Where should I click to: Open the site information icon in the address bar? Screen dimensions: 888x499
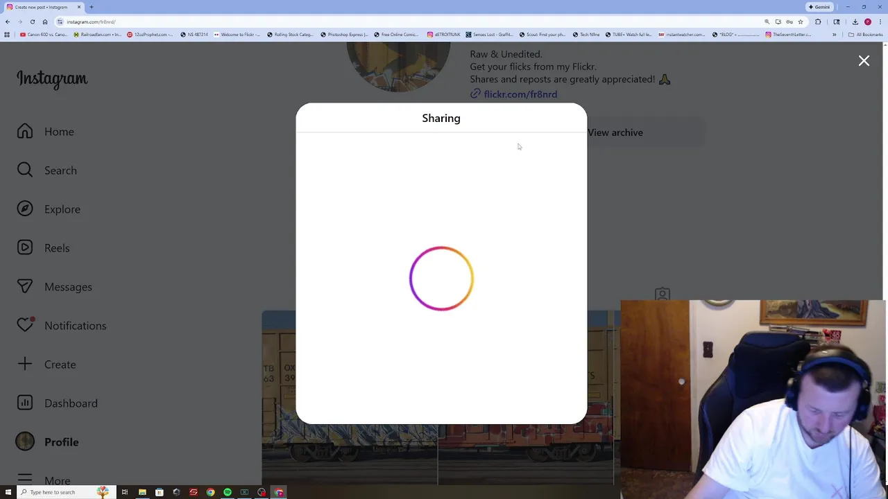pos(60,21)
